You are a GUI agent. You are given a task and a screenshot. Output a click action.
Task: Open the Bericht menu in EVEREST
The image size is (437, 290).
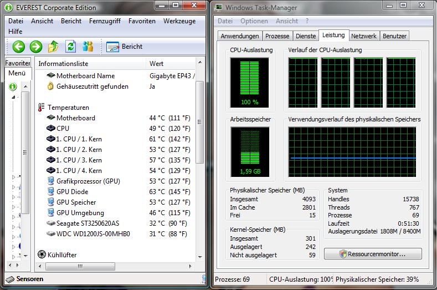pyautogui.click(x=71, y=21)
